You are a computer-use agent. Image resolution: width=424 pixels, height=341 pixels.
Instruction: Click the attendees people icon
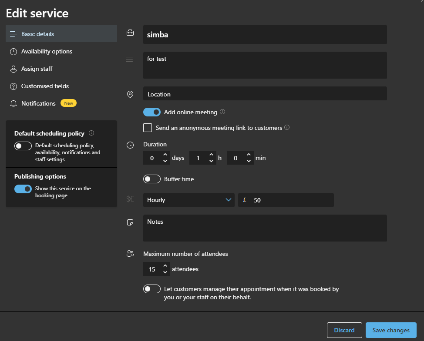pos(130,254)
